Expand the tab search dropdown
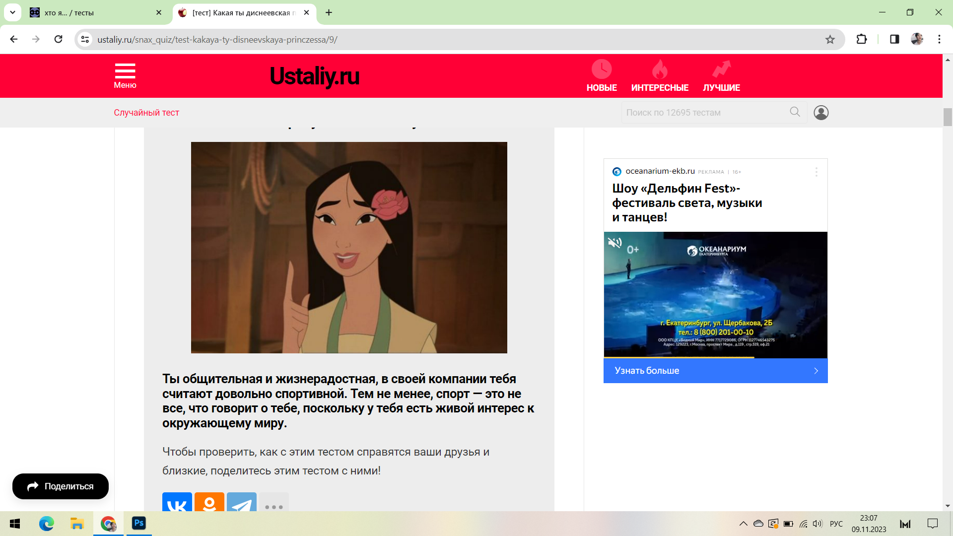This screenshot has height=536, width=953. coord(12,13)
